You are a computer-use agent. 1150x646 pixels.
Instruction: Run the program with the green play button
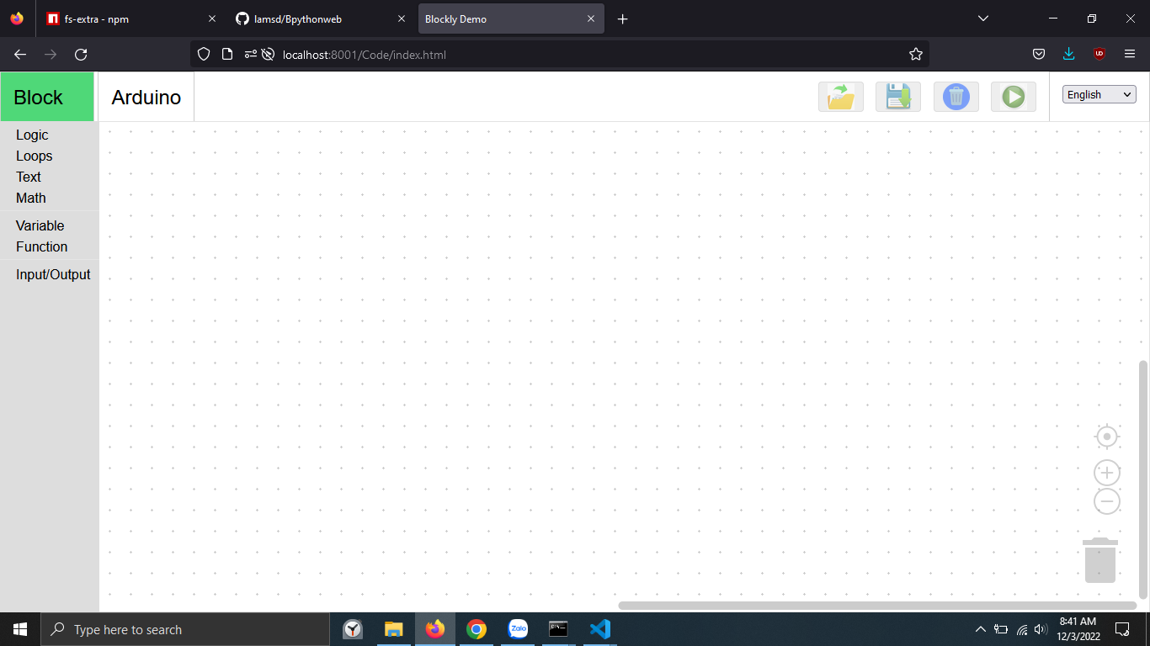[1014, 97]
